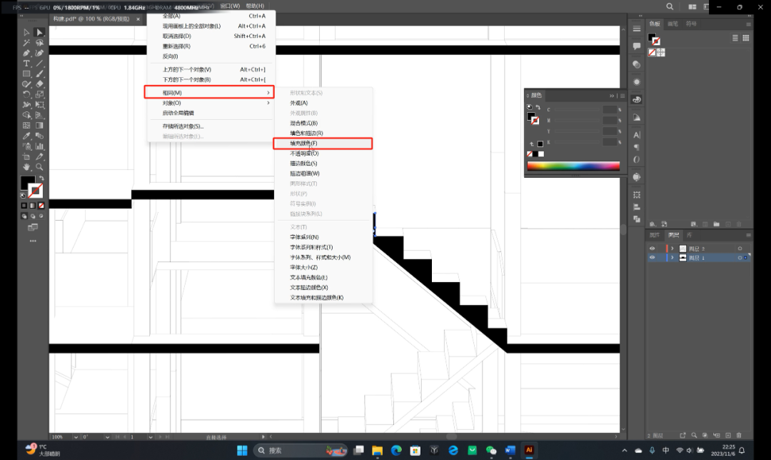Select the Eyedropper tool
Viewport: 771px width, 460px height.
[x=26, y=136]
